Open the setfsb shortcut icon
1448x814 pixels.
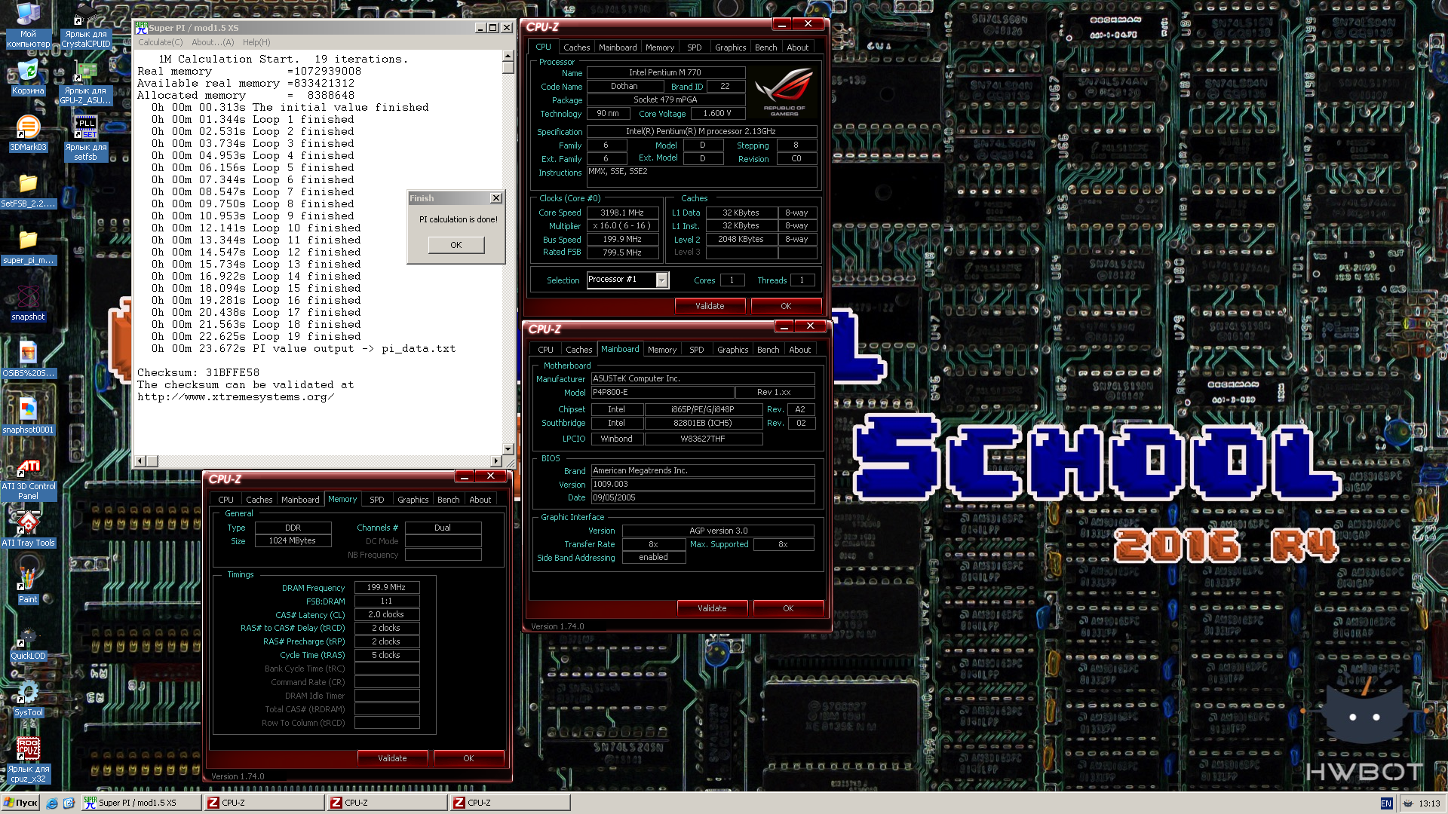(x=85, y=139)
